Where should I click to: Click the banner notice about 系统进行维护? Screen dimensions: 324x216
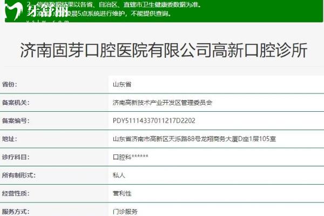coord(99,13)
